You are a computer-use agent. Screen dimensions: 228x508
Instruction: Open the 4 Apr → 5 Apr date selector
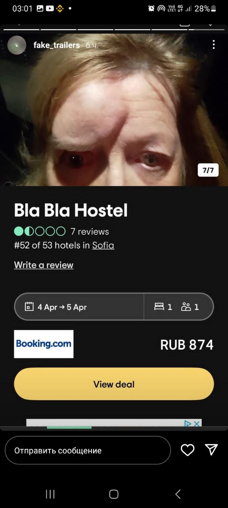click(79, 306)
